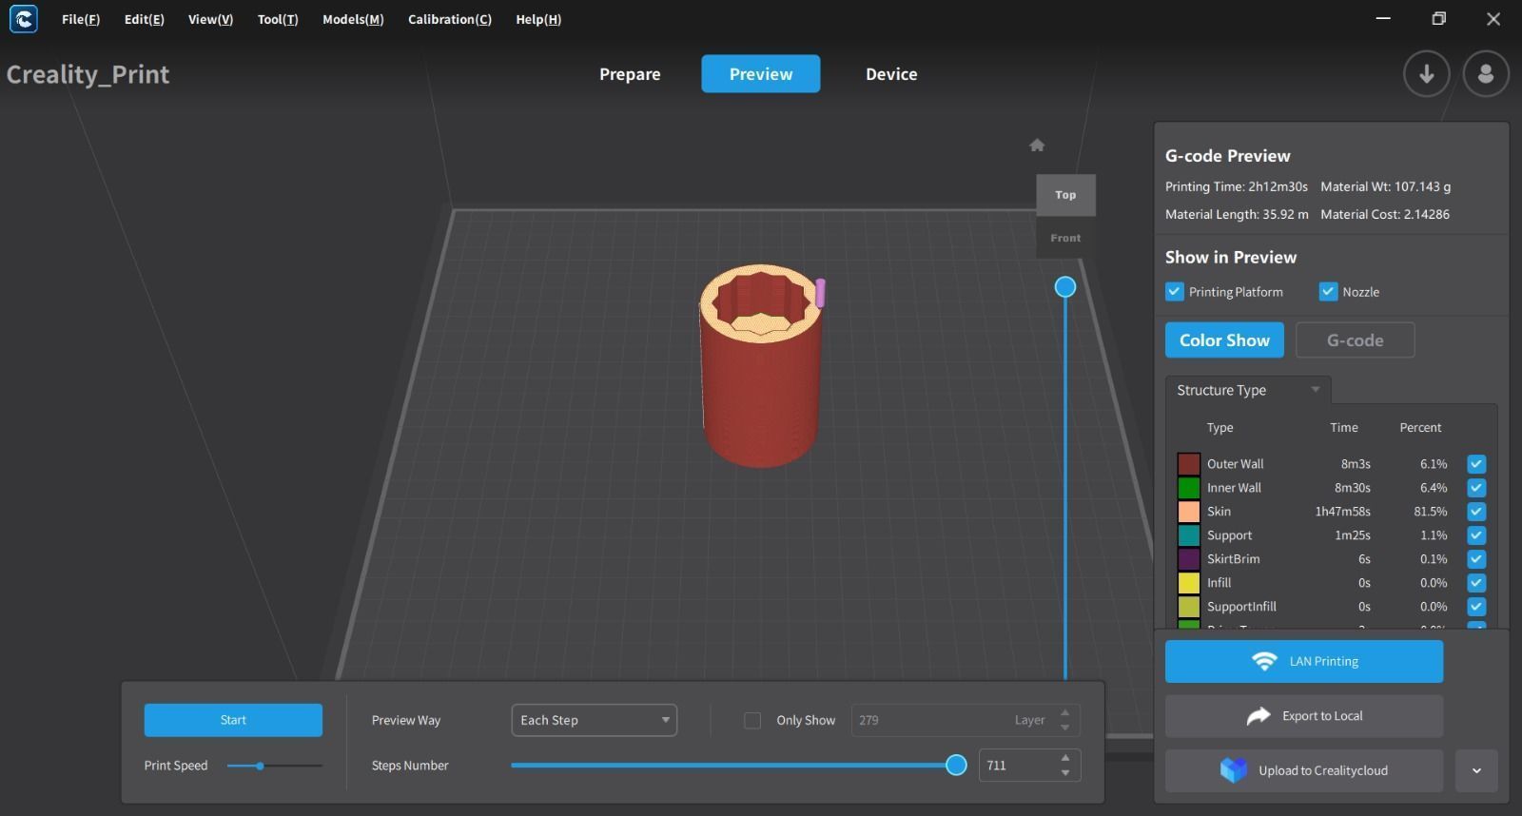Screen dimensions: 1522x816
Task: Uncheck the Nozzle checkbox
Action: click(1328, 292)
